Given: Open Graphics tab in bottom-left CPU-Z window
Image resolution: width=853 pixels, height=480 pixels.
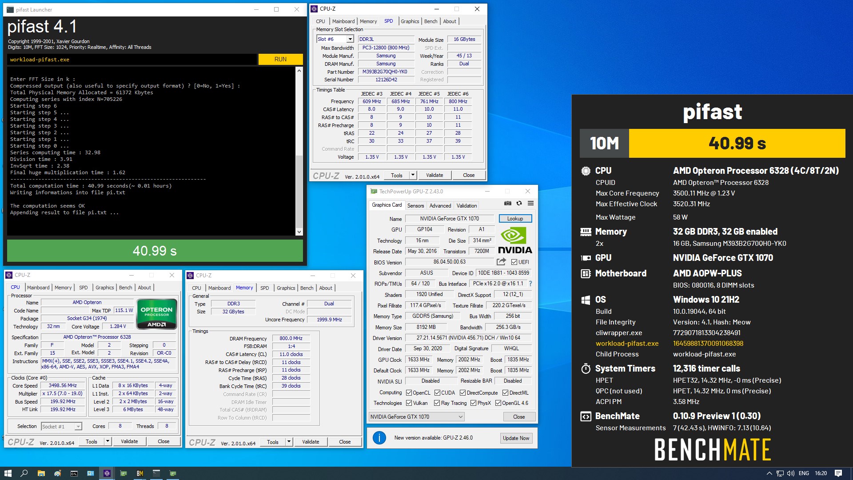Looking at the screenshot, I should (105, 288).
